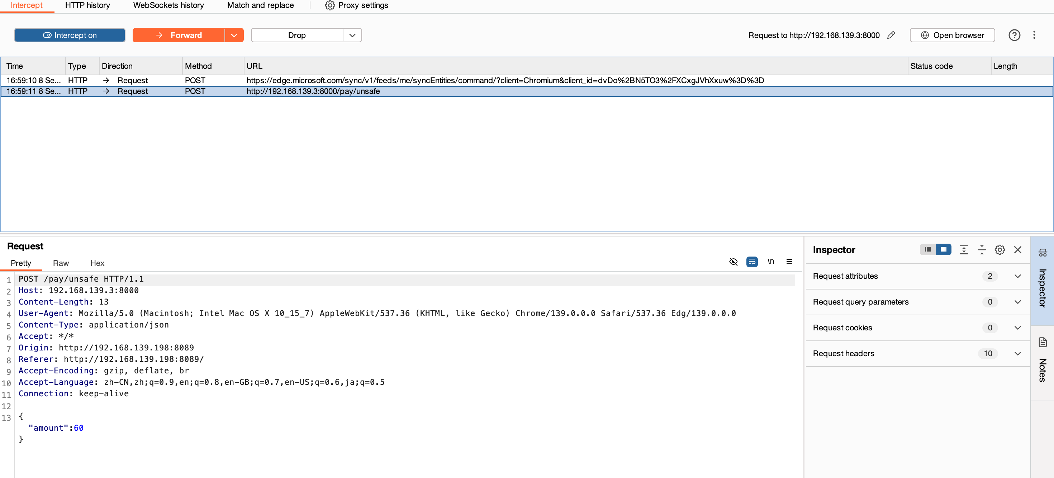Image resolution: width=1054 pixels, height=478 pixels.
Task: Click the Forward button
Action: pos(179,35)
